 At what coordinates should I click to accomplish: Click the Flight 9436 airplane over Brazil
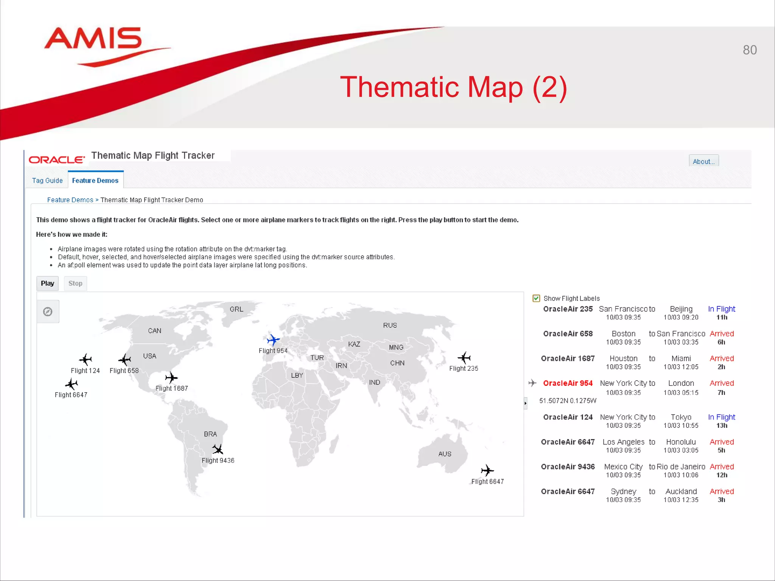(218, 449)
